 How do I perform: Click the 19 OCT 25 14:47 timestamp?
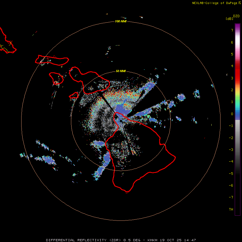click(x=178, y=240)
